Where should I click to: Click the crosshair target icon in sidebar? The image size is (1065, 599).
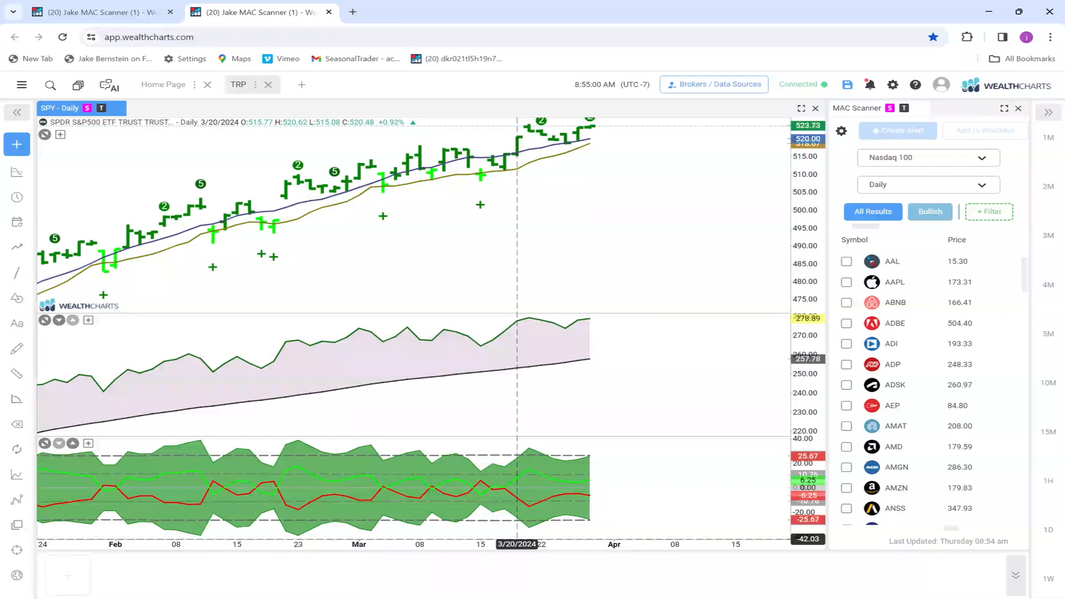coord(17,550)
